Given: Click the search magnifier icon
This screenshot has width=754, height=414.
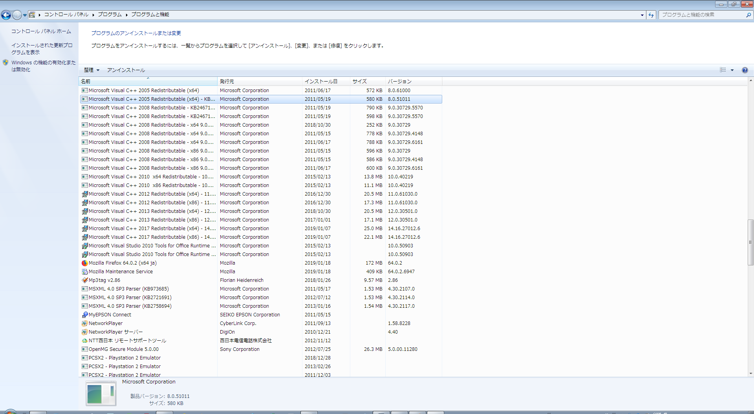Looking at the screenshot, I should coord(749,15).
